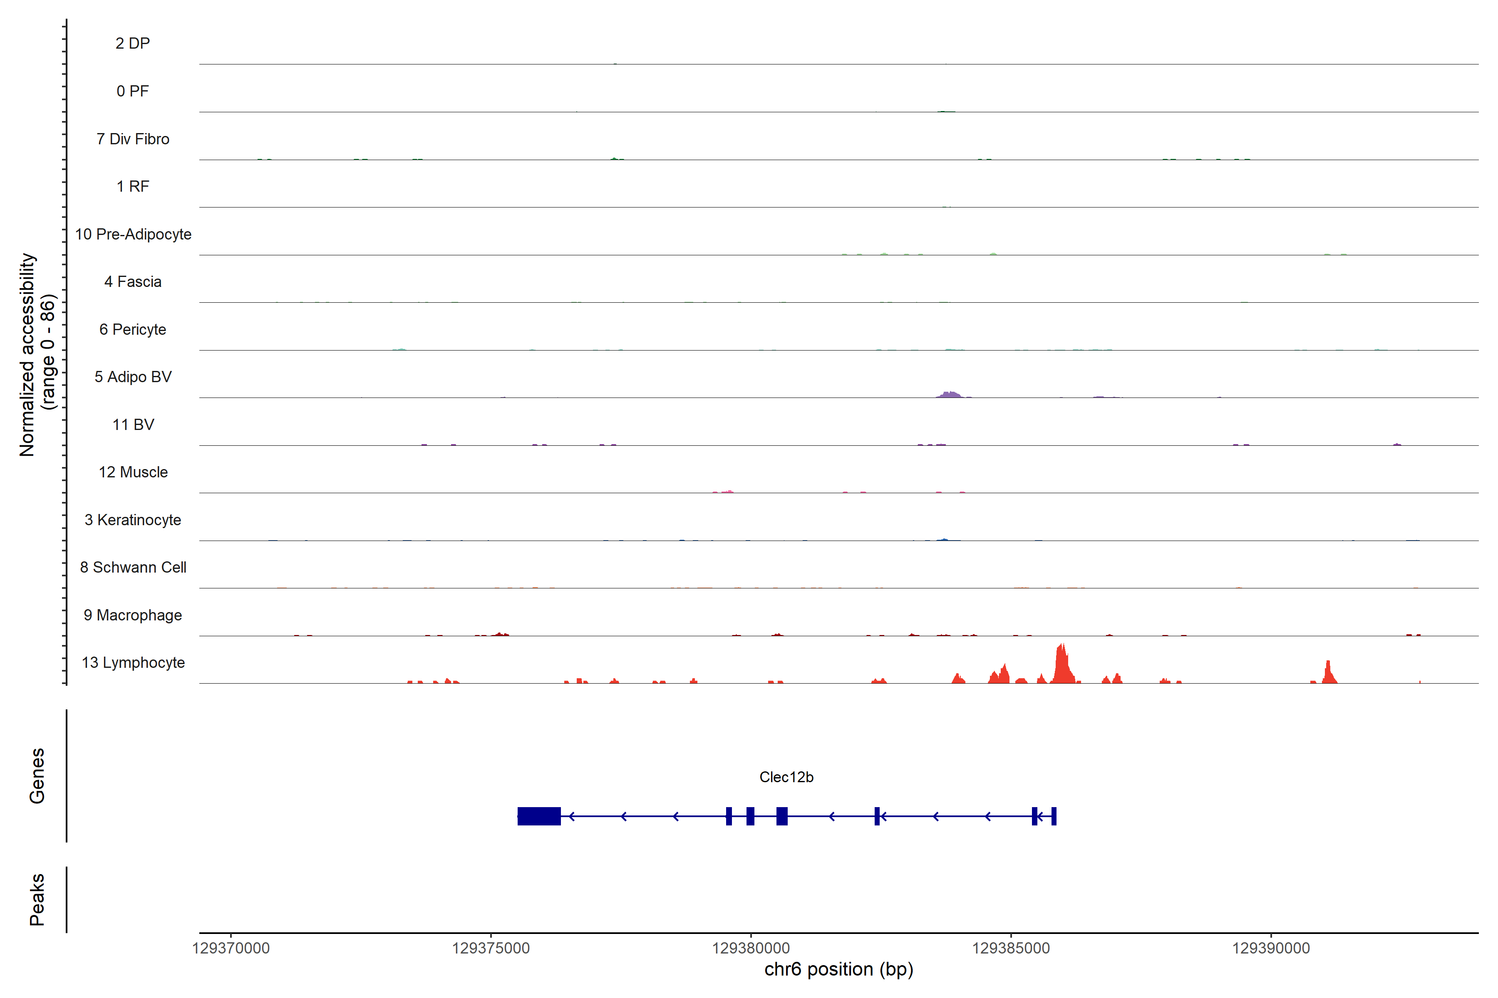Click the large Clec12b exon block at left
This screenshot has width=1498, height=998.
pos(539,816)
